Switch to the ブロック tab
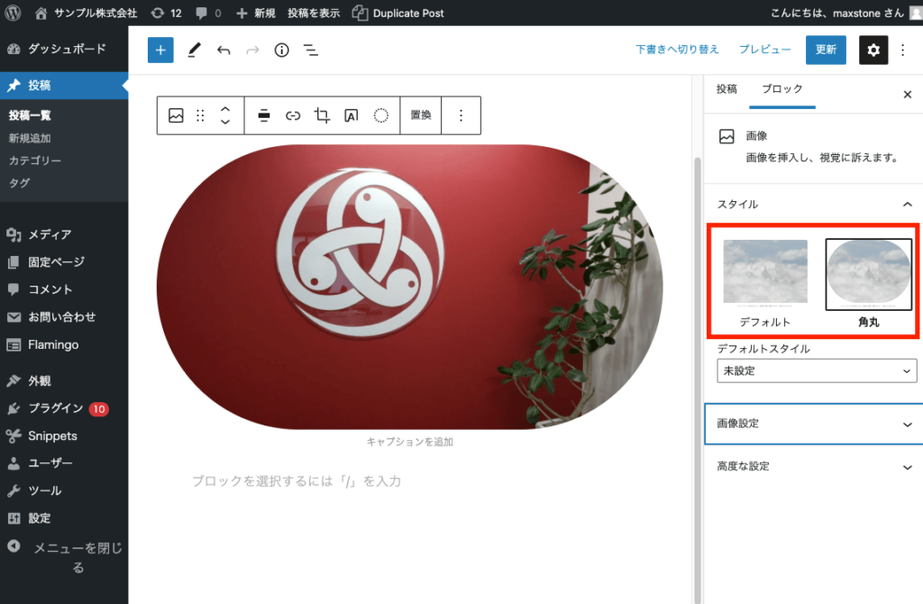 click(x=781, y=90)
